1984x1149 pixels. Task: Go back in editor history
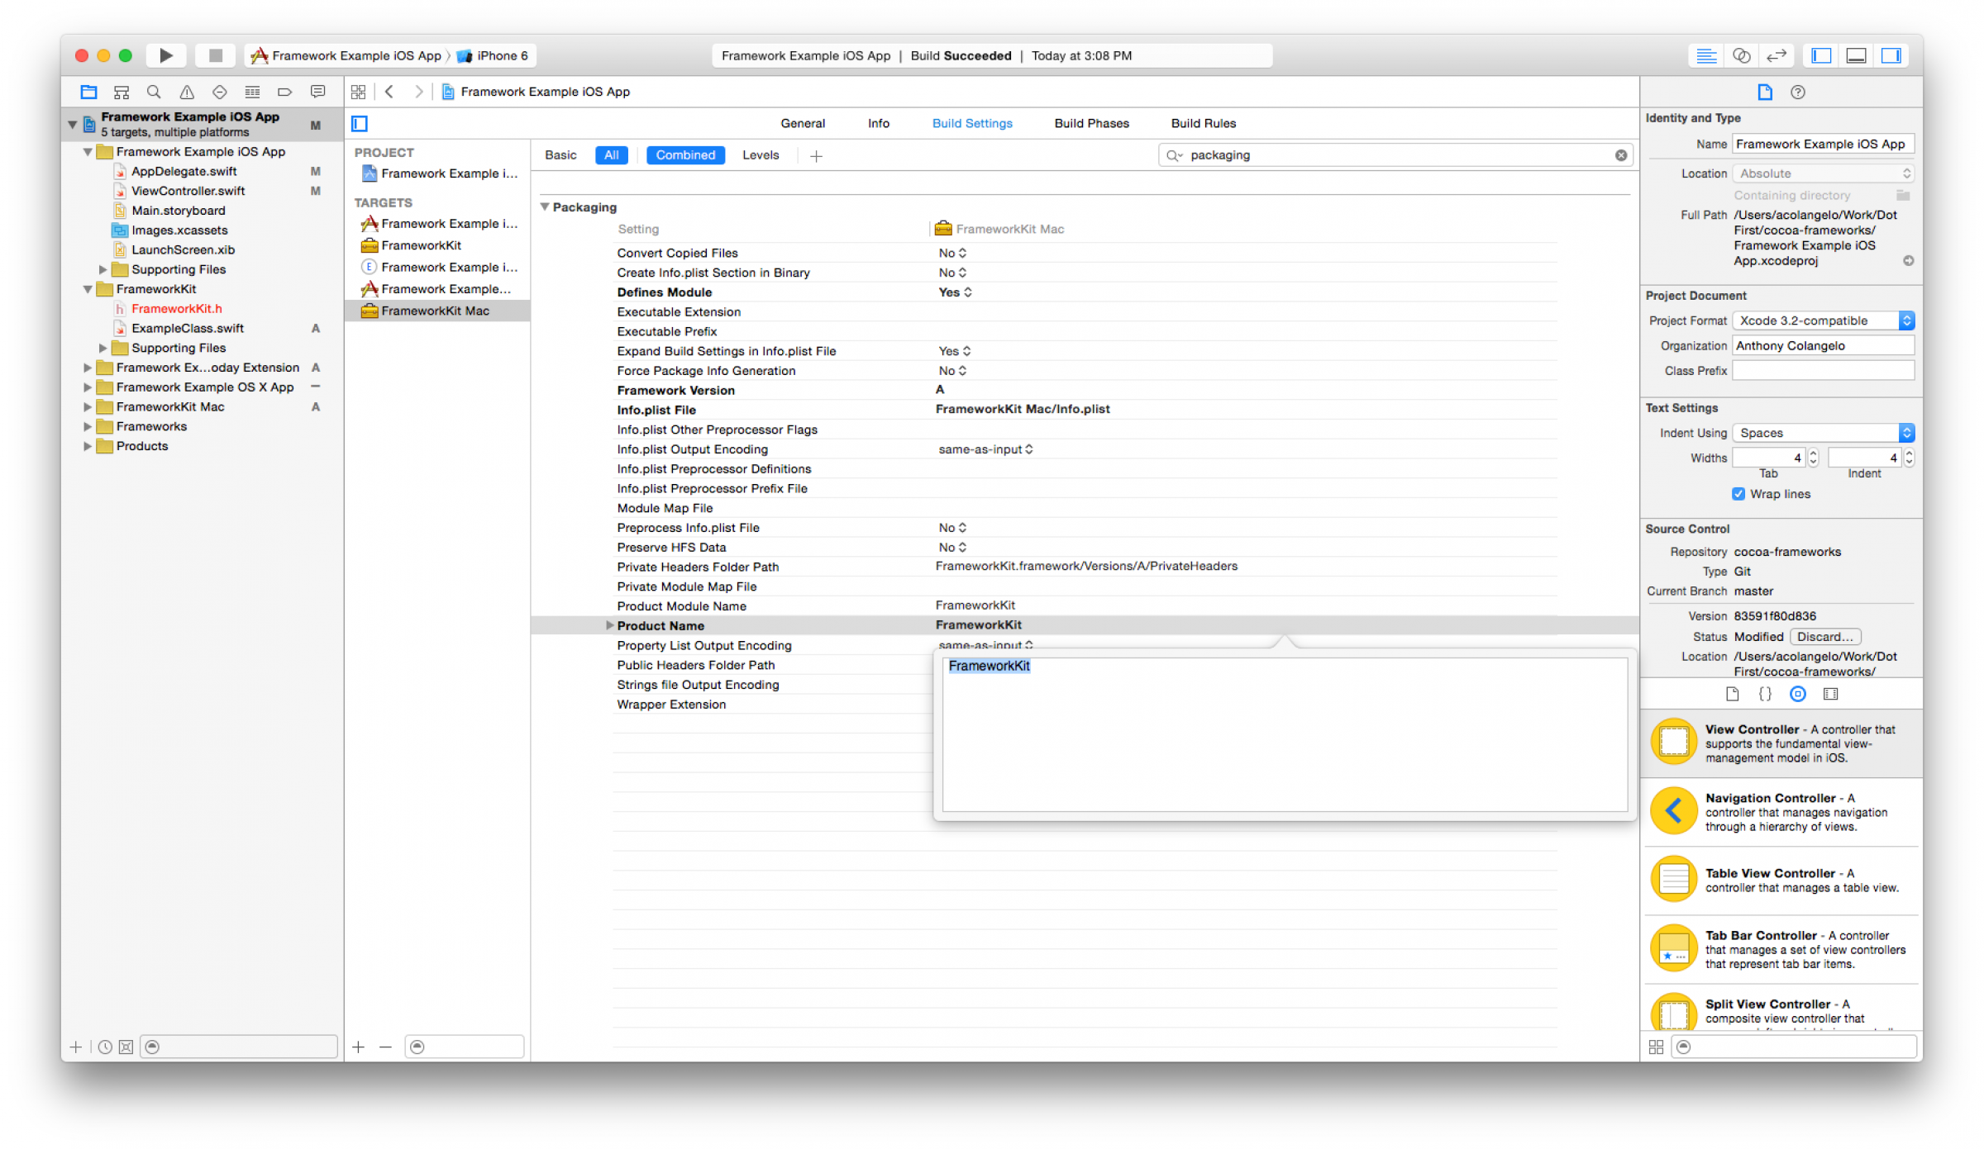[x=389, y=92]
